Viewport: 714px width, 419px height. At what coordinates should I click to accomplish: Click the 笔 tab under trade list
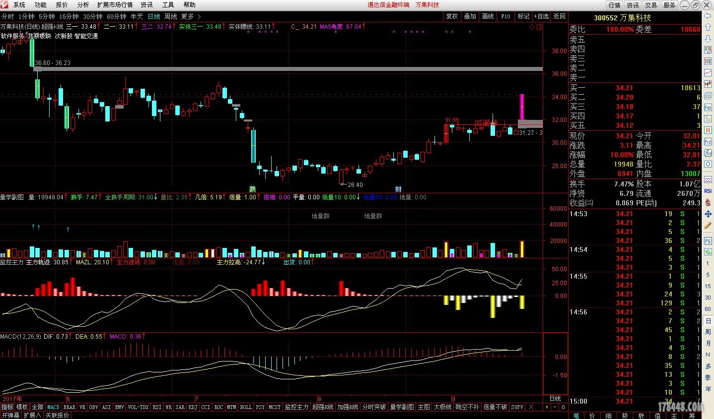tap(576, 416)
